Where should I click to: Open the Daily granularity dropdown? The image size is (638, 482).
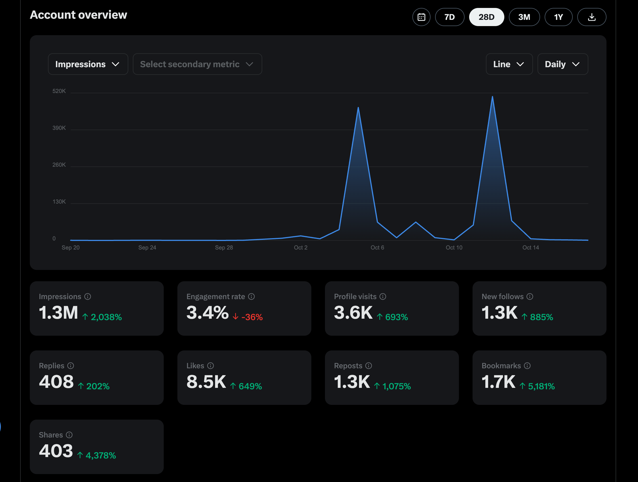[563, 64]
